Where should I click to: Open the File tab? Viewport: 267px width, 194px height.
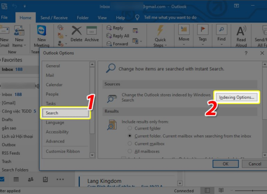(4, 17)
